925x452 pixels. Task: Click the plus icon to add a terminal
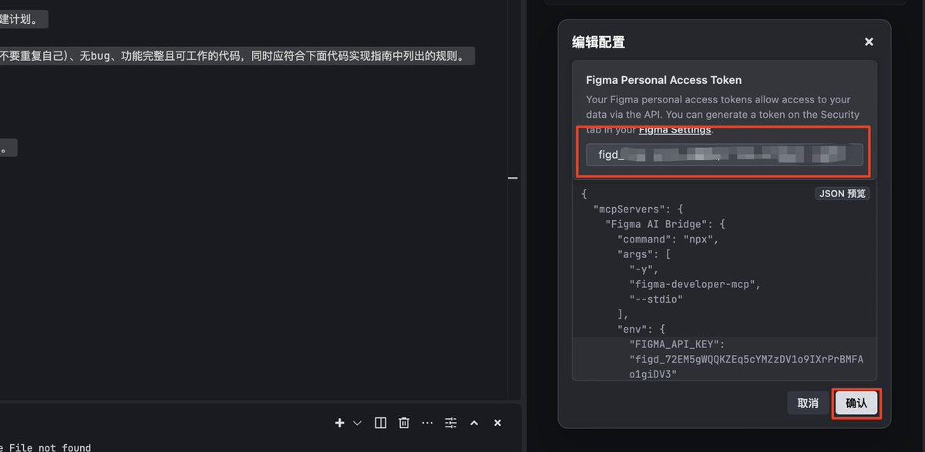coord(339,423)
